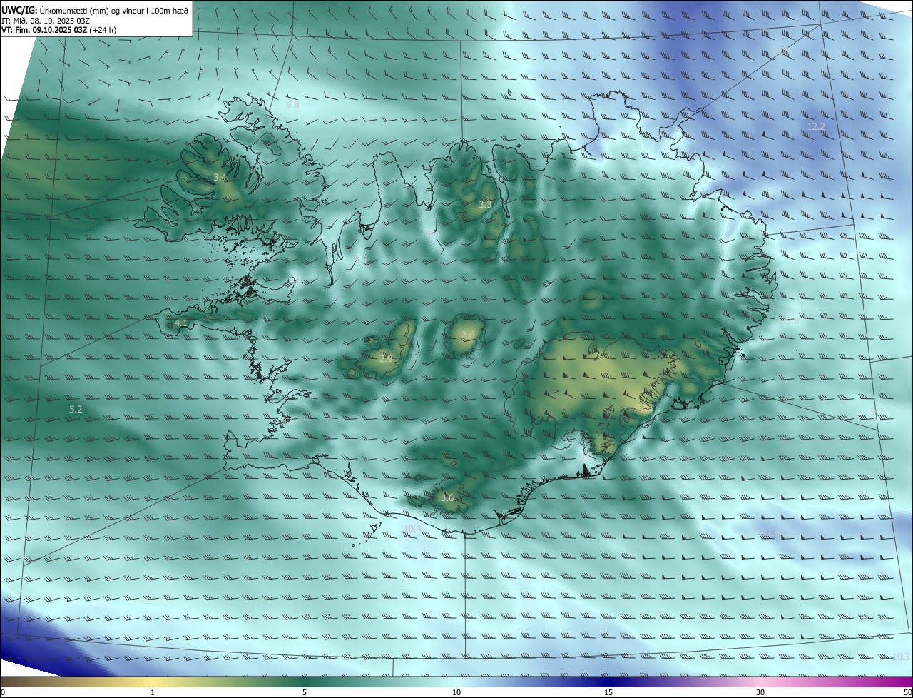Click the 3.4 value over the Westfjords
This screenshot has width=913, height=698.
[220, 177]
